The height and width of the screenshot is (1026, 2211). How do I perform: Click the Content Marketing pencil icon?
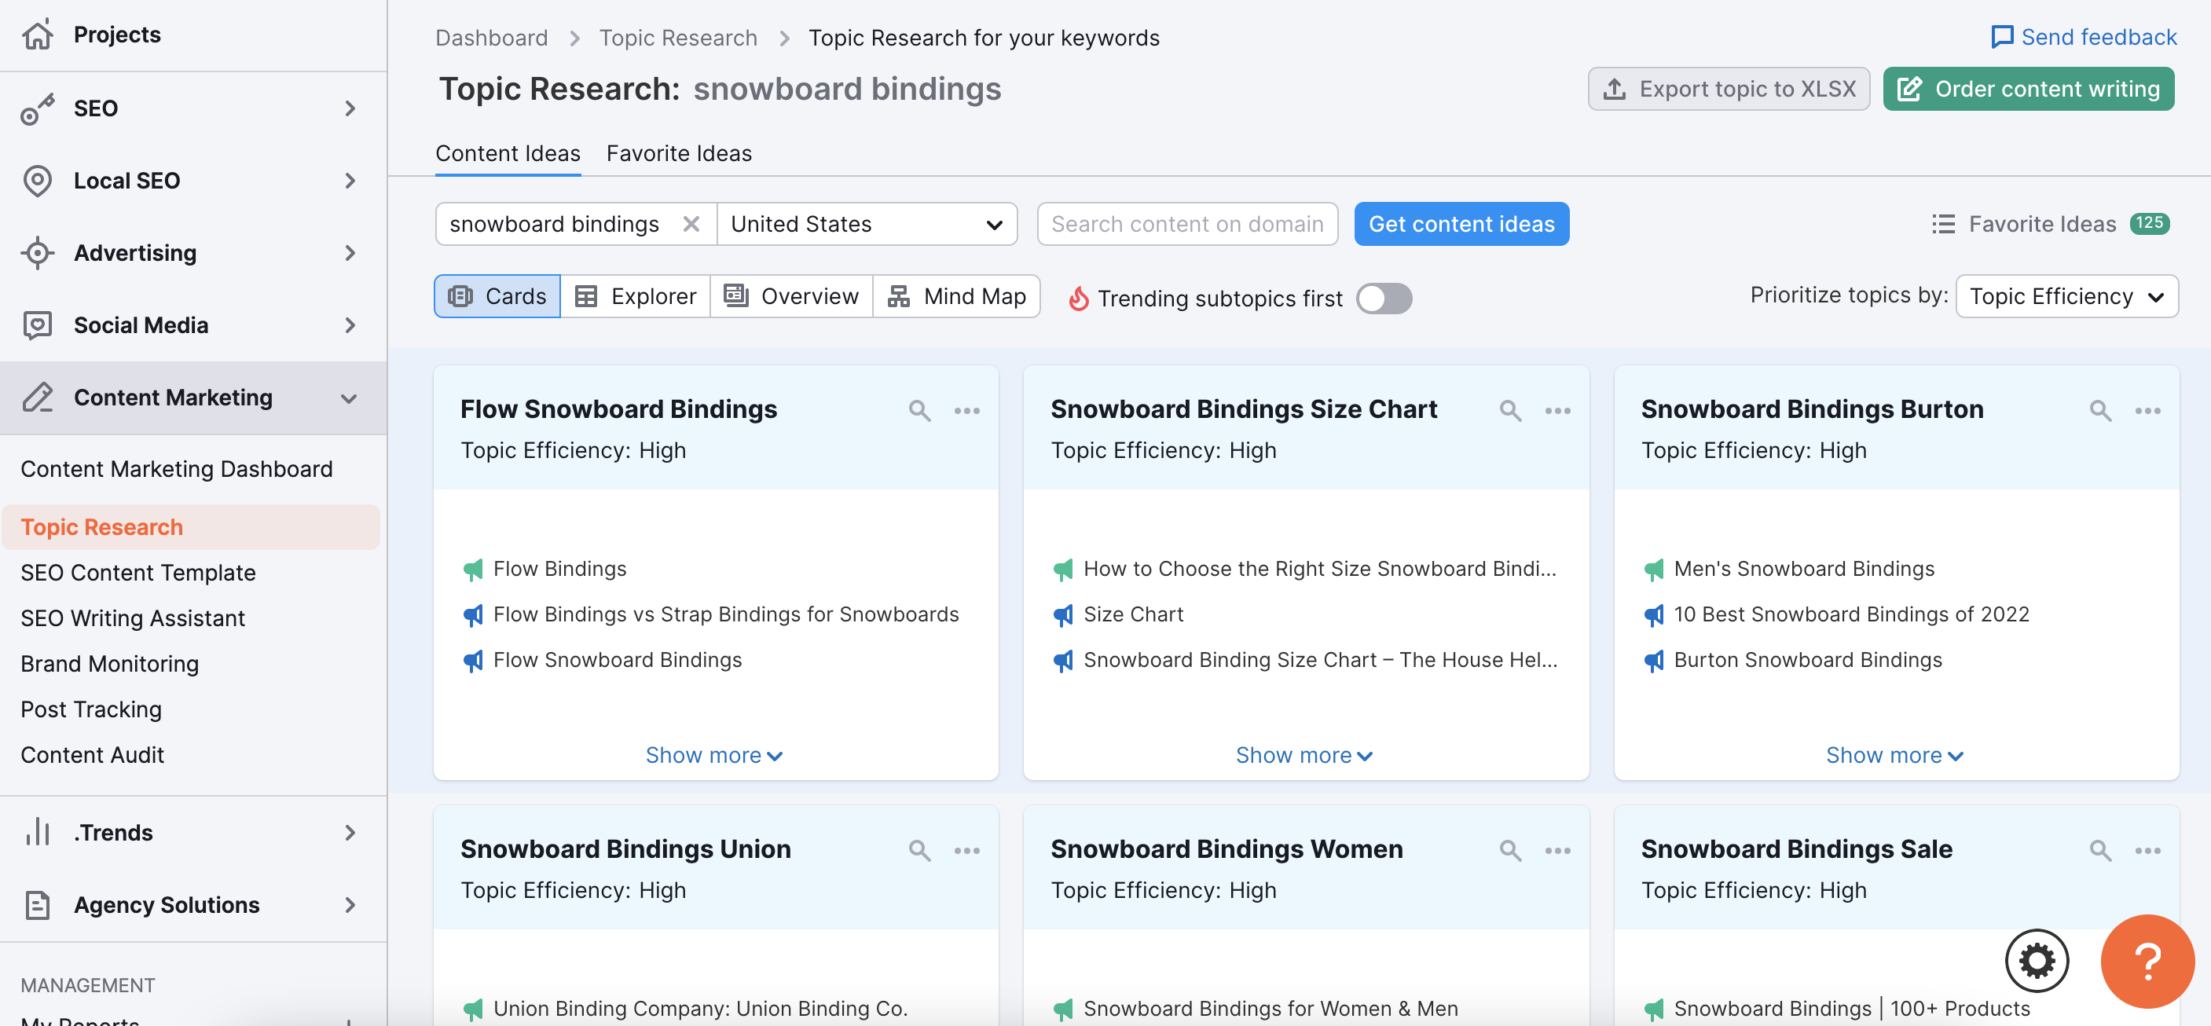pos(38,398)
